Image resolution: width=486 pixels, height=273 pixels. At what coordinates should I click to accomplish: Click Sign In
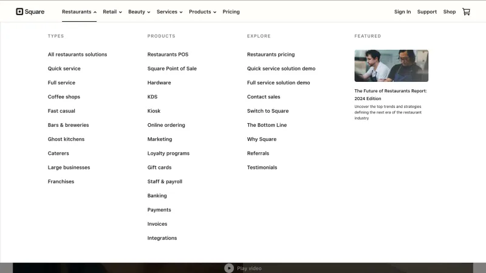(402, 12)
